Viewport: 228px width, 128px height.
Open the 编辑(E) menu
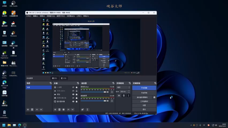(x=35, y=16)
